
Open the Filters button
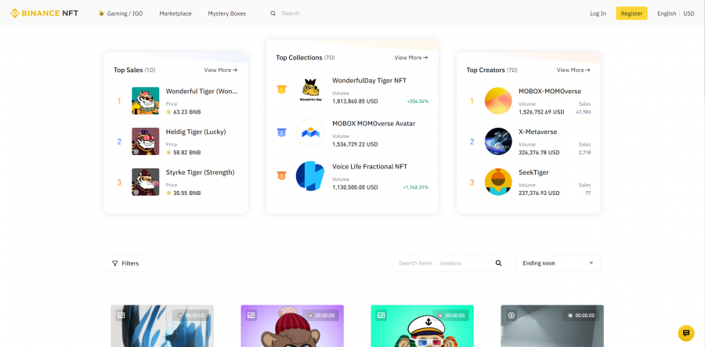click(x=125, y=263)
